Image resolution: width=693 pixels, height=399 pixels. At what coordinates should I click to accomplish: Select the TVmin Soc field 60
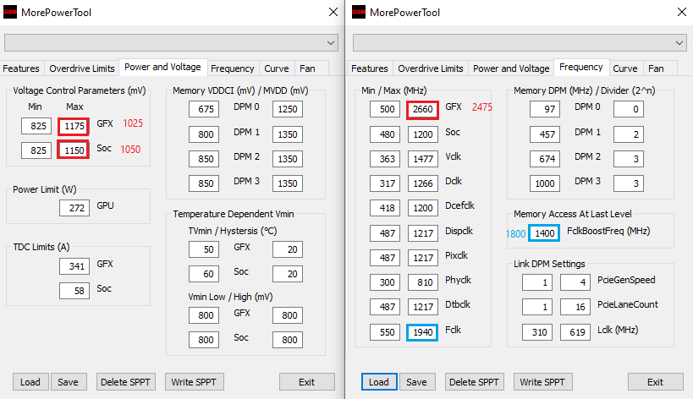(x=204, y=274)
